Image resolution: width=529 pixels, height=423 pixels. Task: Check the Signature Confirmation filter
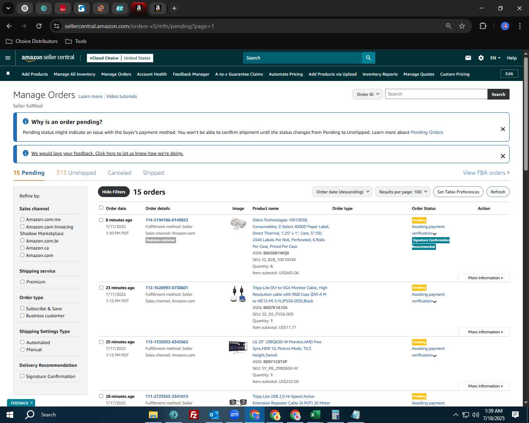pyautogui.click(x=22, y=376)
